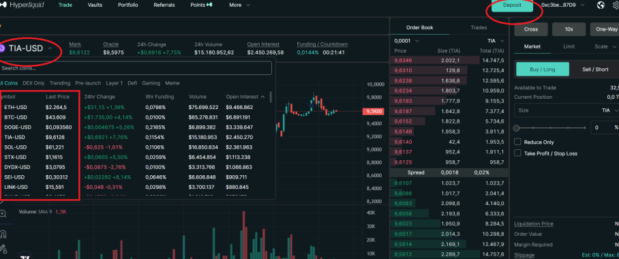Filter coin list by Pre-launch
The height and width of the screenshot is (259, 619).
click(88, 83)
